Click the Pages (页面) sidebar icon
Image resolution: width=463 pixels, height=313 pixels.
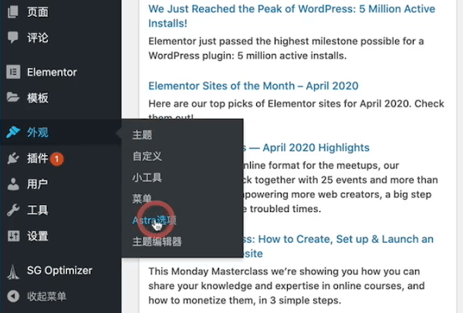coord(13,12)
